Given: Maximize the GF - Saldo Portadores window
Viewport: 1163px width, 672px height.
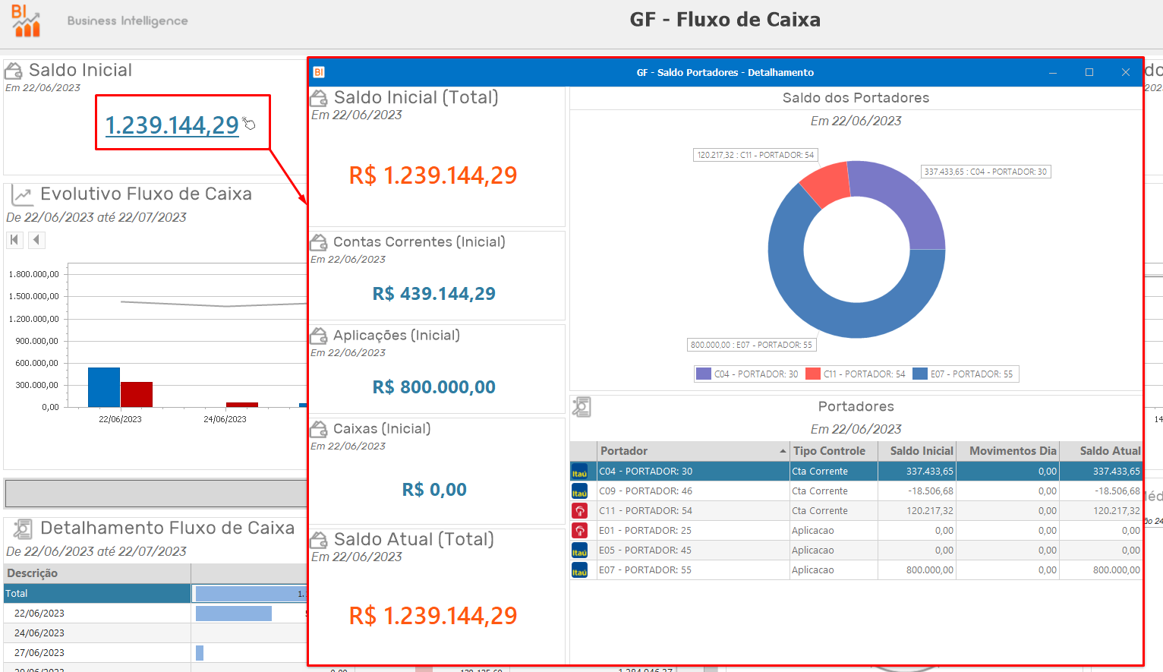Looking at the screenshot, I should [1089, 72].
